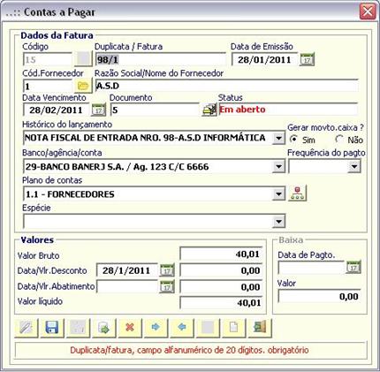Viewport: 380px width, 372px height.
Task: Open the Data/Vlr.Desconto calendar picker
Action: tap(167, 270)
